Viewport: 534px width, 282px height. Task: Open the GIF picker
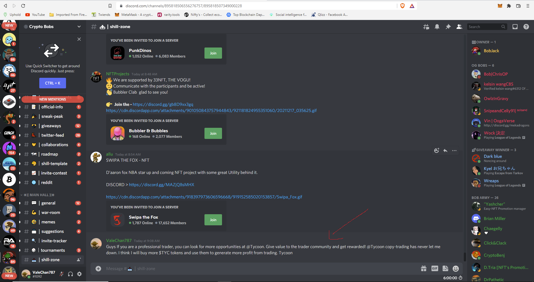tap(435, 268)
